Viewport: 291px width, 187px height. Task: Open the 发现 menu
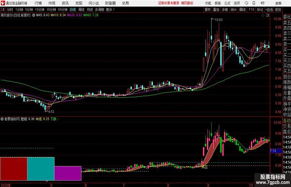[x=79, y=3]
